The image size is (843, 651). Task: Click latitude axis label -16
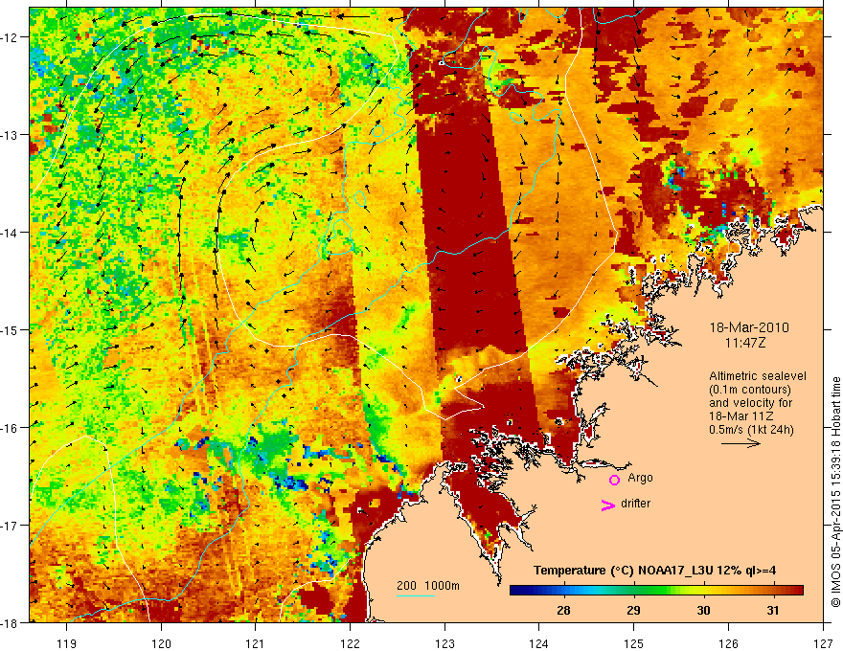(11, 428)
